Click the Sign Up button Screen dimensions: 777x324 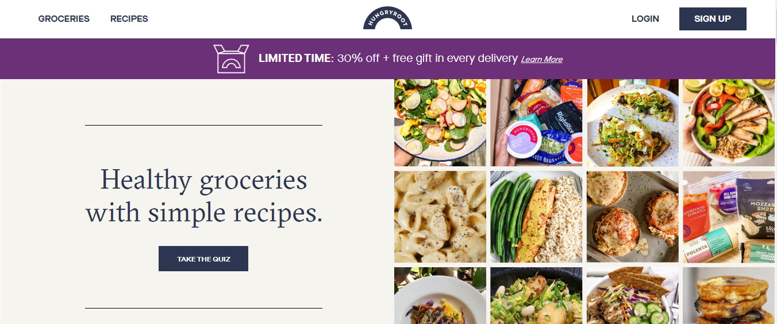click(x=713, y=19)
